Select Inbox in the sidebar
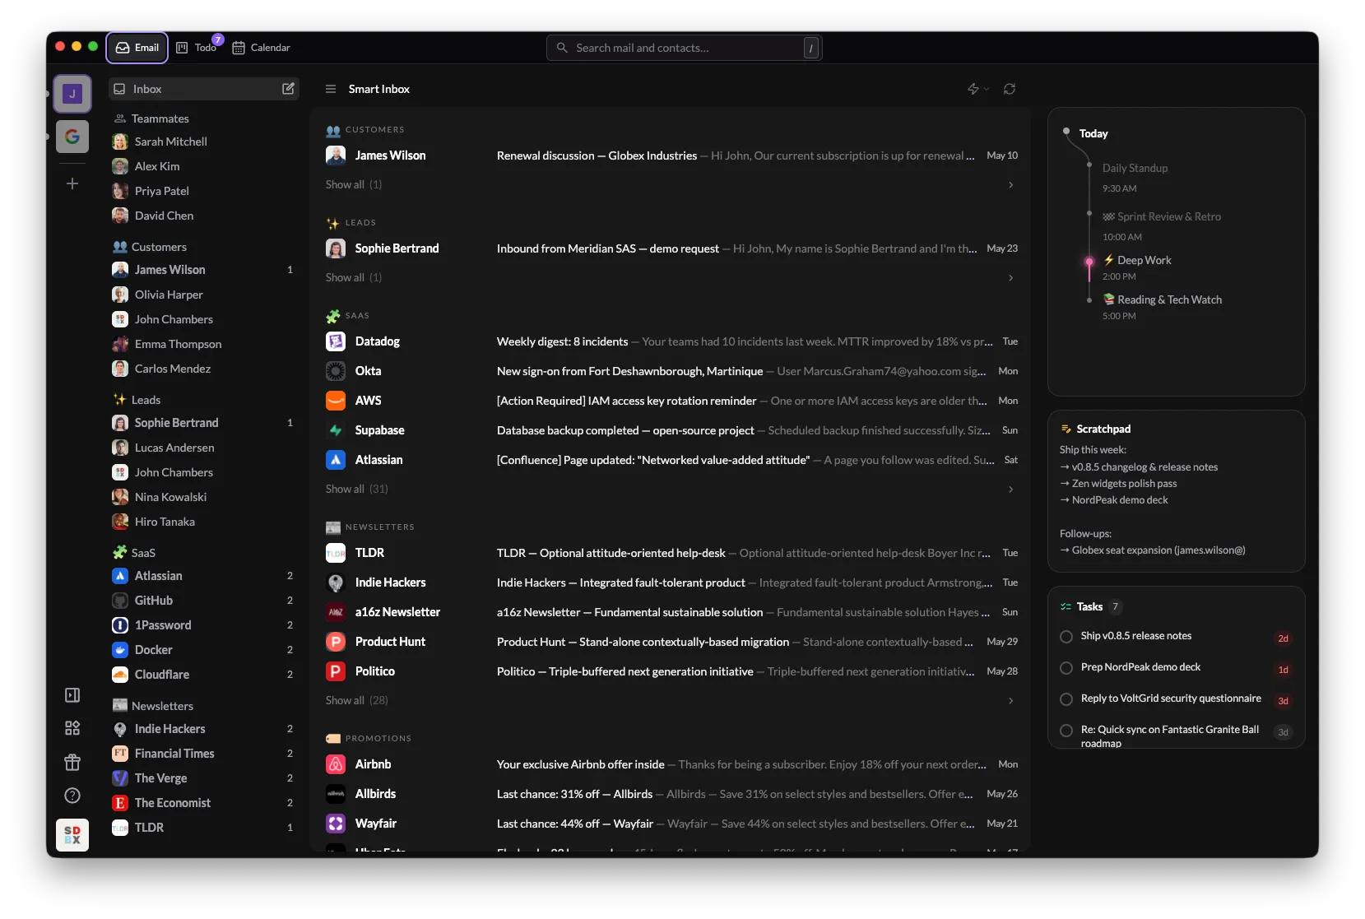 click(204, 89)
